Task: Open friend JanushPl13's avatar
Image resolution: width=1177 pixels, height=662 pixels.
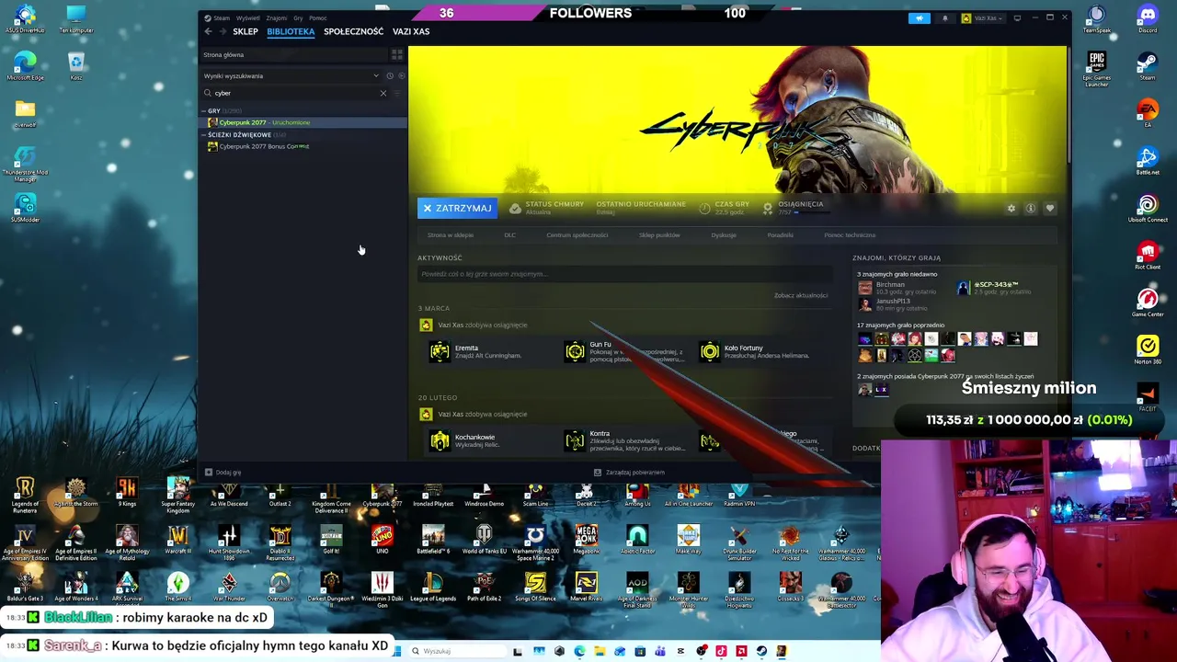Action: click(x=864, y=304)
